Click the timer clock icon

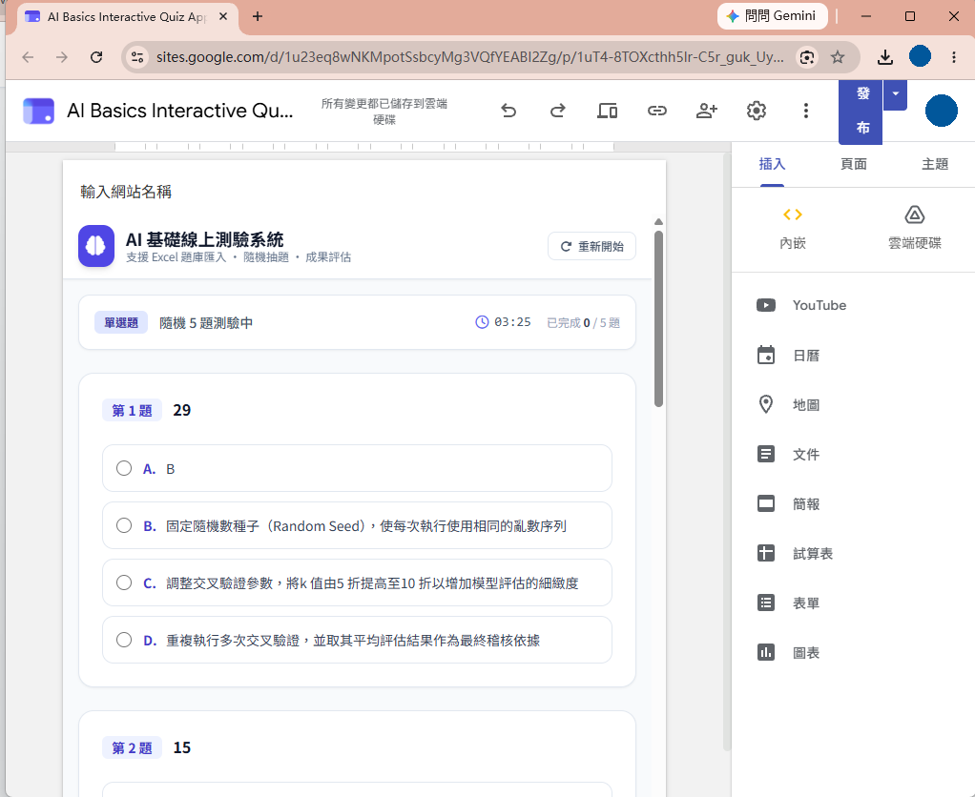click(x=482, y=322)
